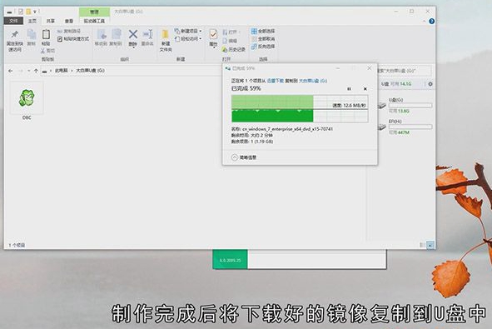This screenshot has width=492, height=329.
Task: Open the blue Help question-mark icon
Action: click(432, 21)
